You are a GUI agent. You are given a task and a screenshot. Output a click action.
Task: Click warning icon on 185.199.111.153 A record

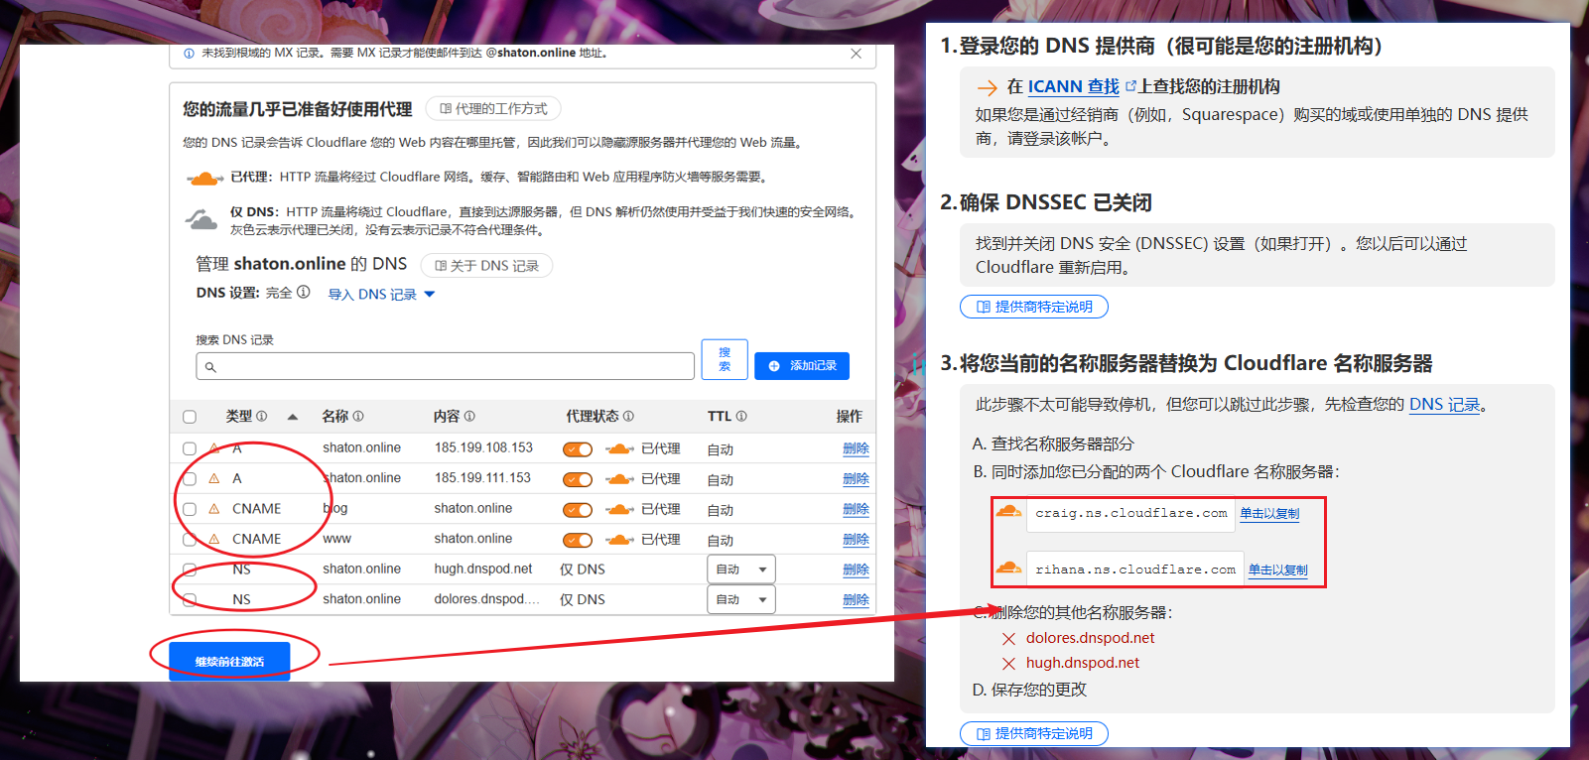(213, 478)
